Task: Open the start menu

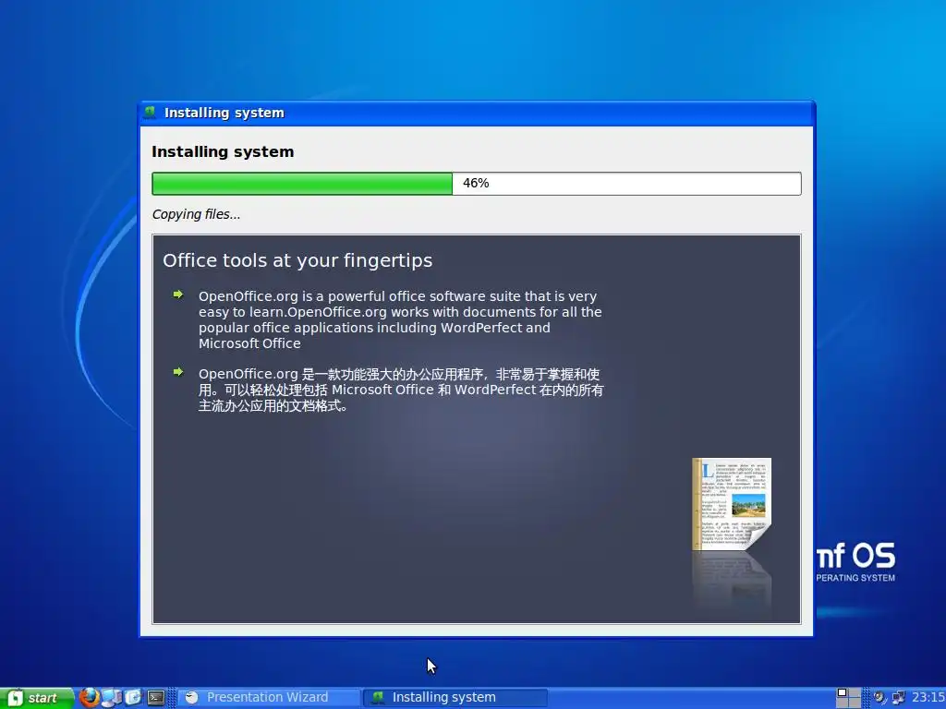Action: point(37,698)
